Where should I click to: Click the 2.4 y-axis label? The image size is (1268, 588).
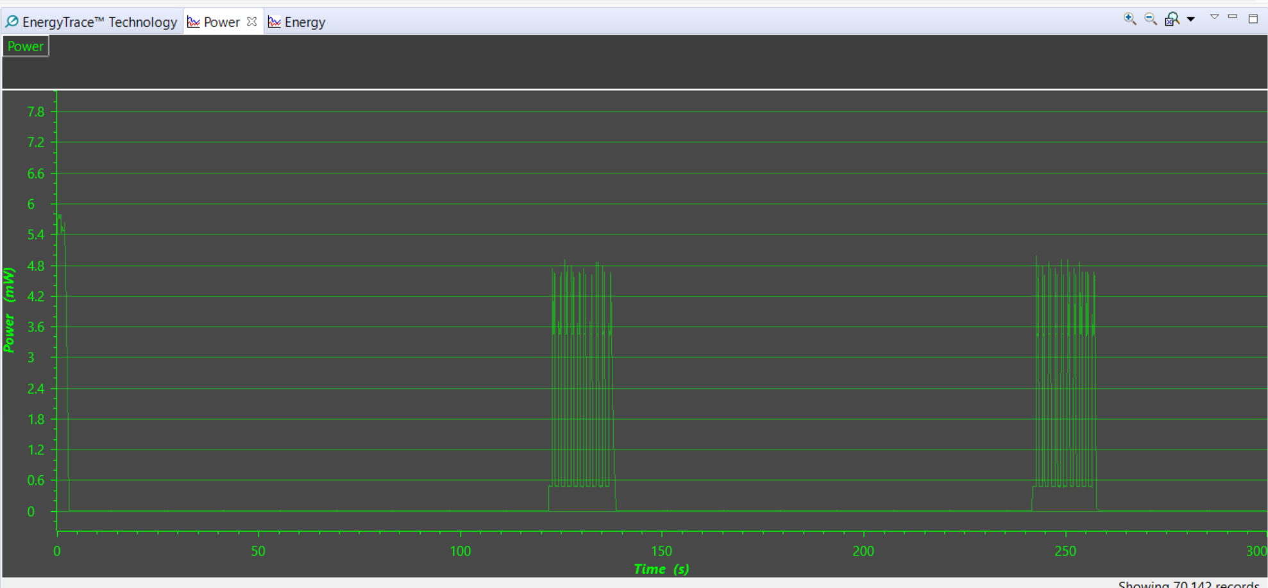pyautogui.click(x=36, y=389)
